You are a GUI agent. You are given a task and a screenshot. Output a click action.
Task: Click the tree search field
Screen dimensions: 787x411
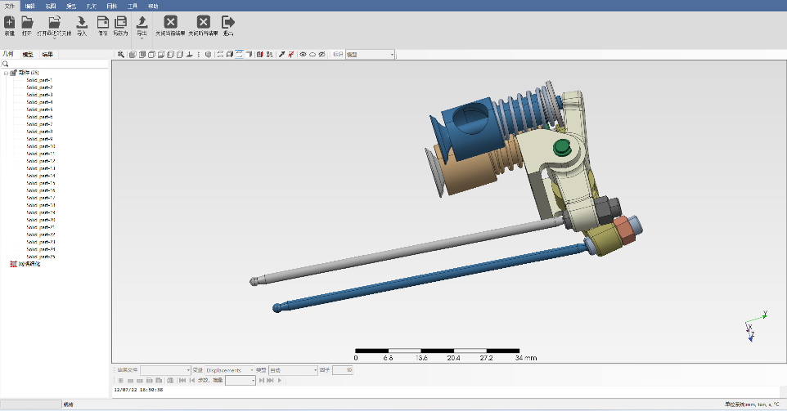[x=55, y=65]
